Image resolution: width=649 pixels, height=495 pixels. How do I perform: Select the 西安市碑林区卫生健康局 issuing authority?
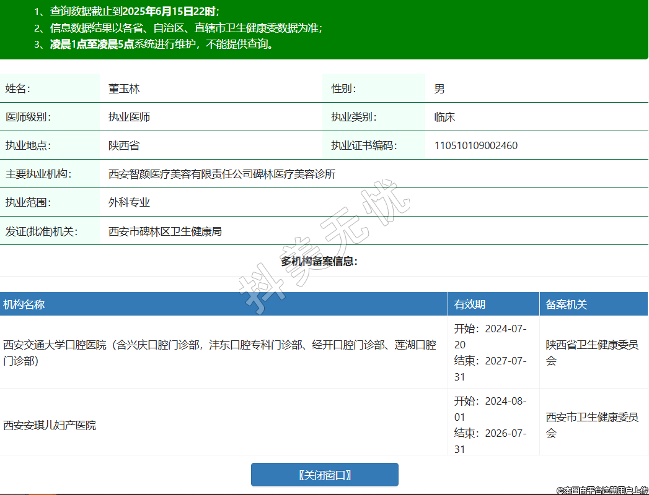(x=165, y=232)
